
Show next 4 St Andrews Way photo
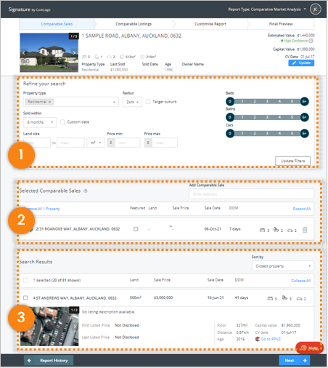(75, 327)
